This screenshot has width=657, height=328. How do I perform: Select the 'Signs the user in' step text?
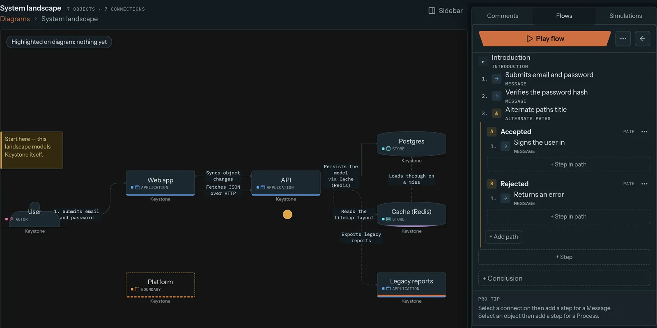(x=539, y=142)
